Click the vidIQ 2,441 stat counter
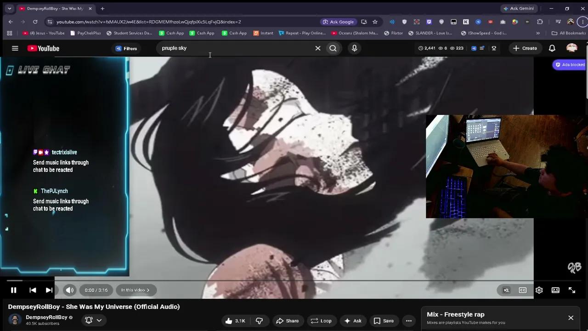 [x=427, y=48]
